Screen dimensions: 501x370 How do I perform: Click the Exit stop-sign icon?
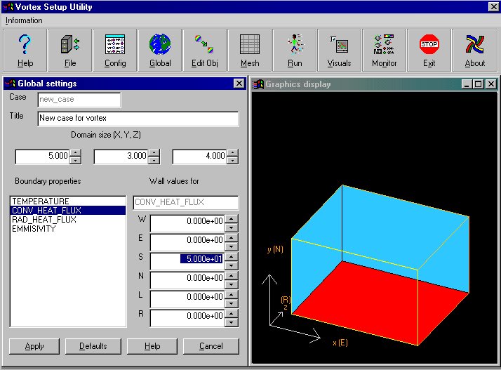(x=429, y=51)
